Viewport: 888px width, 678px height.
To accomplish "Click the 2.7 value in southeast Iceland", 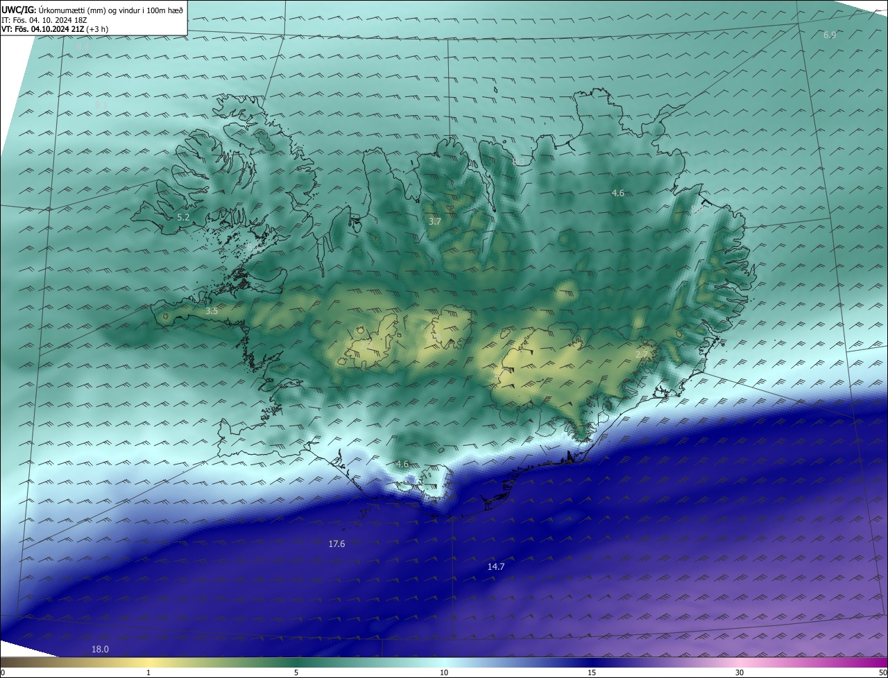I will 642,354.
